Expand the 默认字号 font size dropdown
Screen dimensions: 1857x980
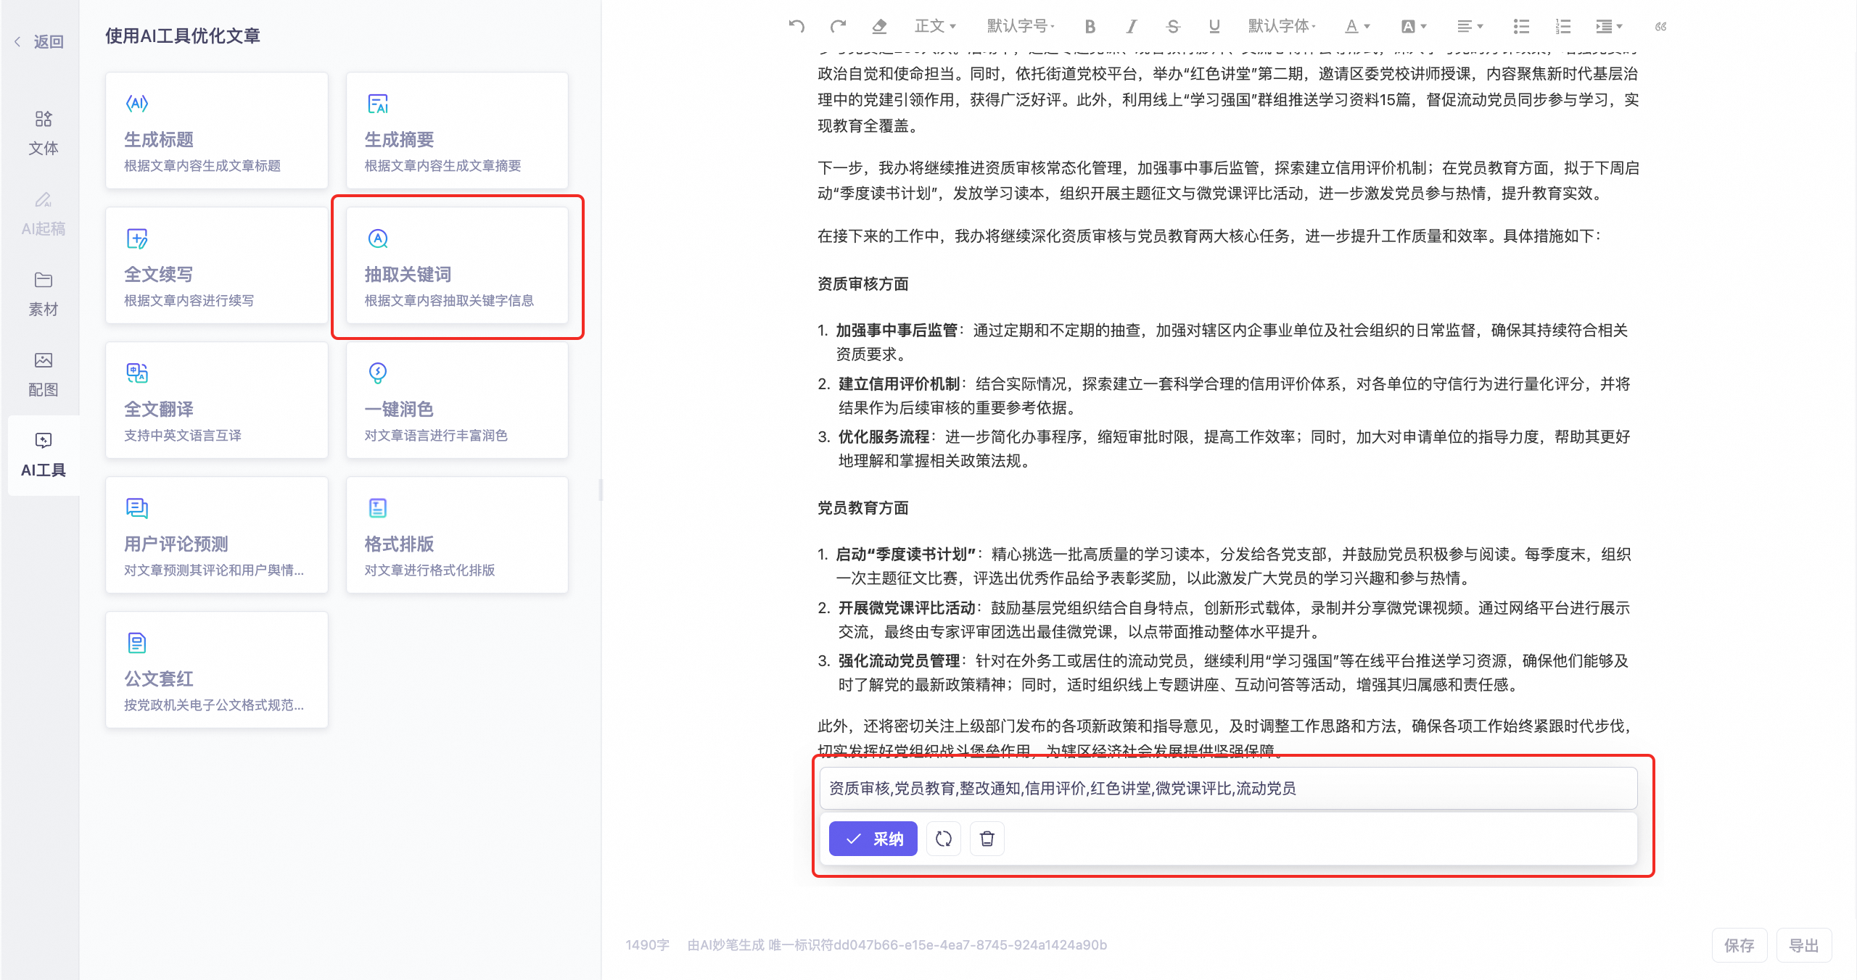1020,27
